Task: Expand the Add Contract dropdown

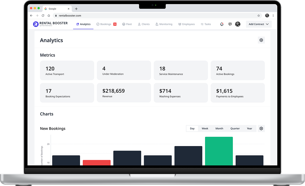Action: click(x=259, y=24)
